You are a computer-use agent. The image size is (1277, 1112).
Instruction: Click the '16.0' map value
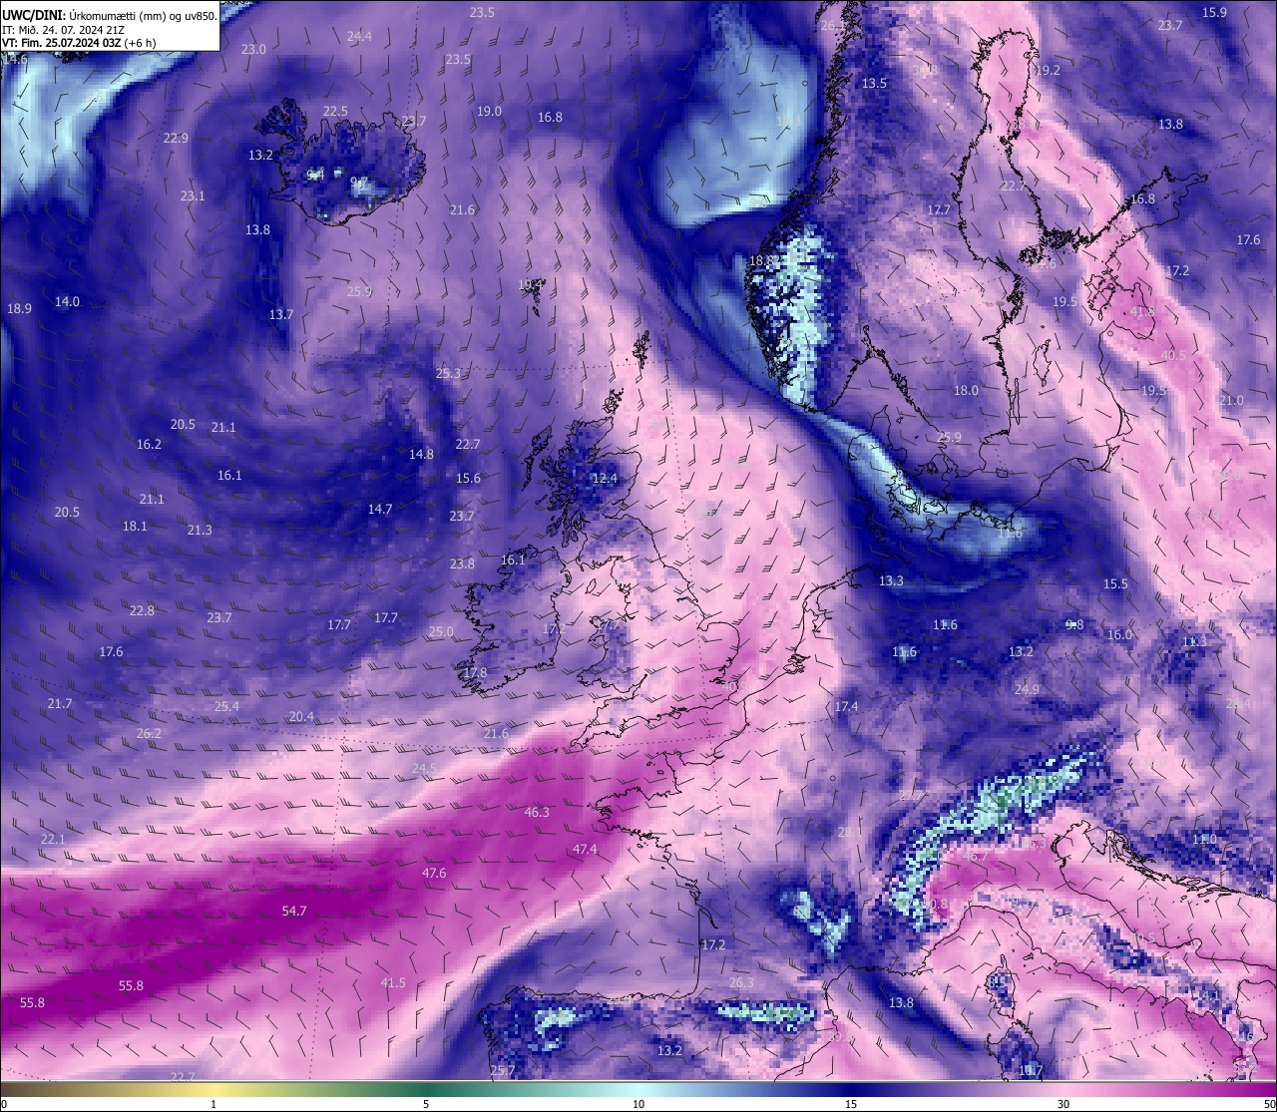(1119, 635)
